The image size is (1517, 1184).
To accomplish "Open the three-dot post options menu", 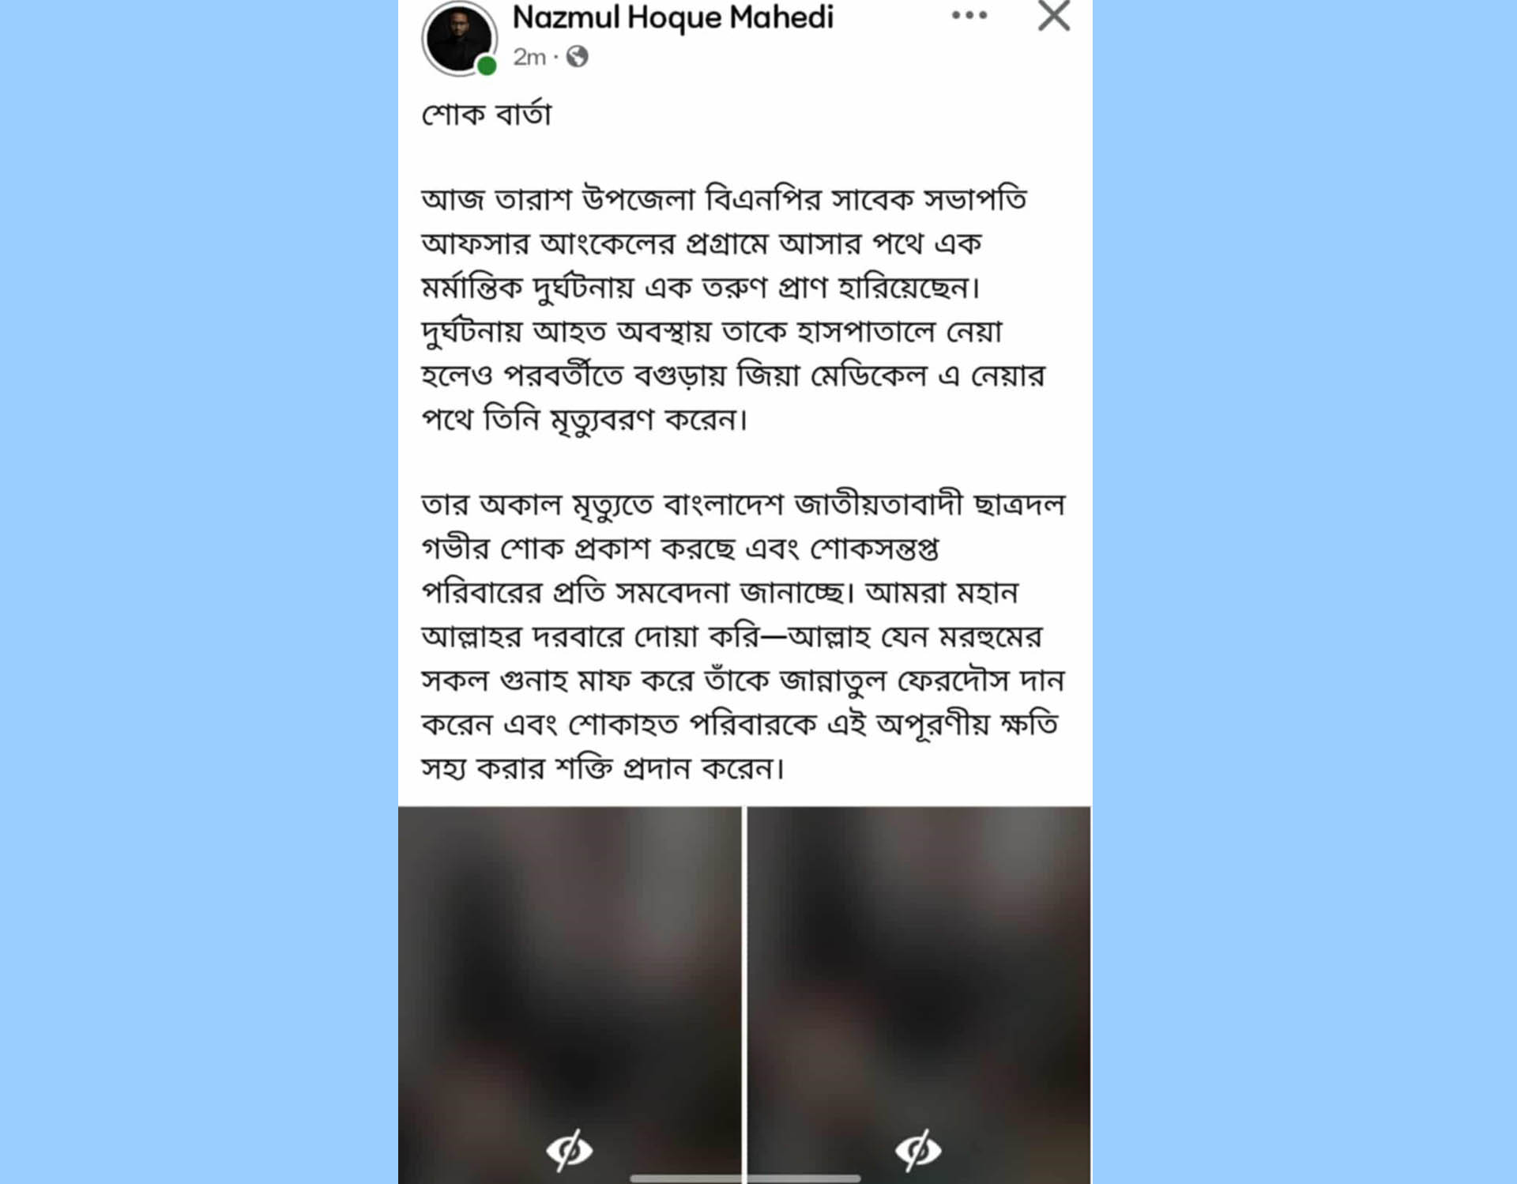I will coord(969,15).
